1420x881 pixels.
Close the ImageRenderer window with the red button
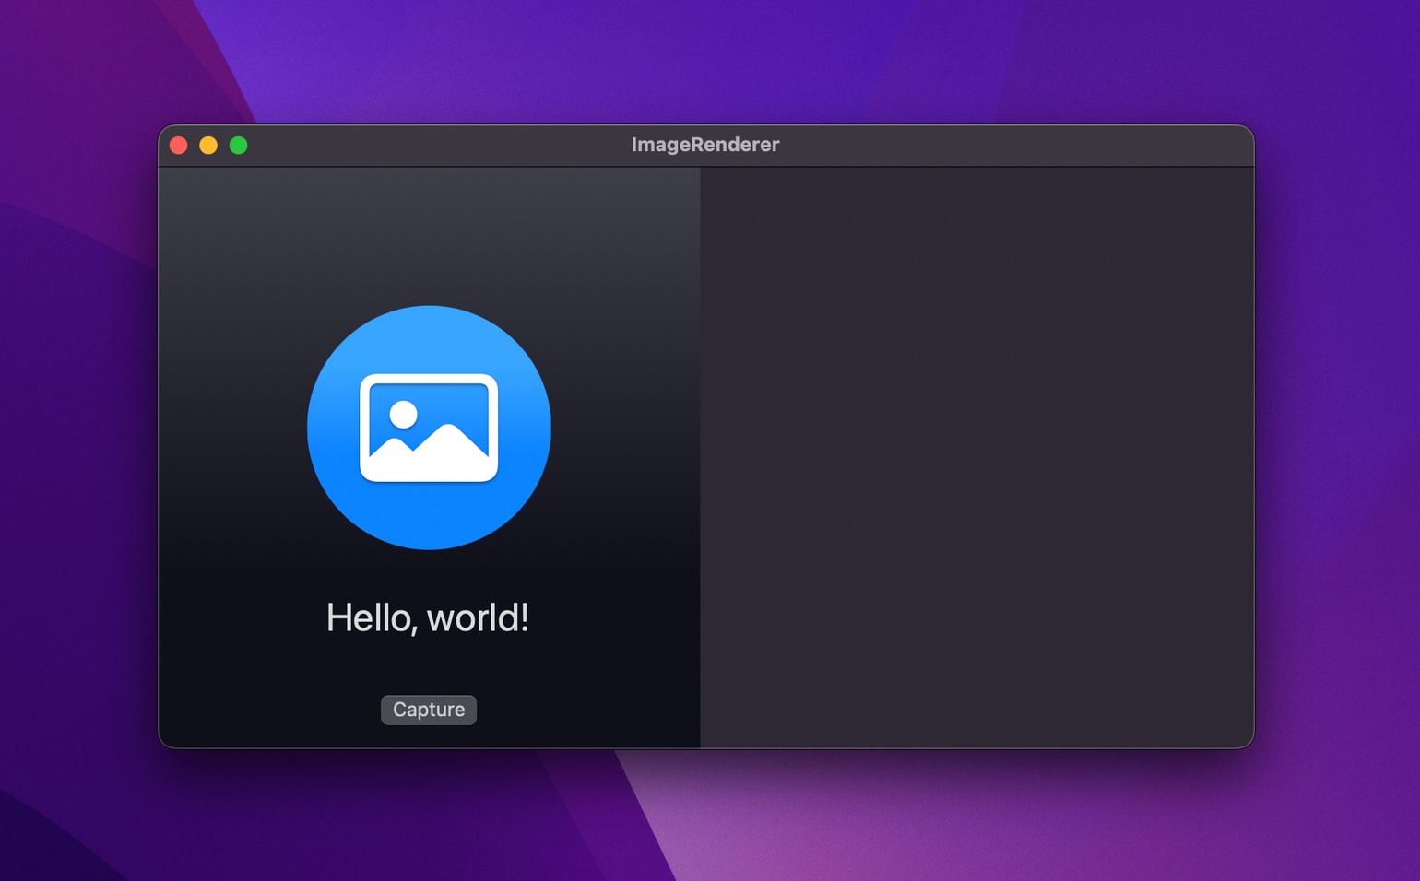[179, 146]
